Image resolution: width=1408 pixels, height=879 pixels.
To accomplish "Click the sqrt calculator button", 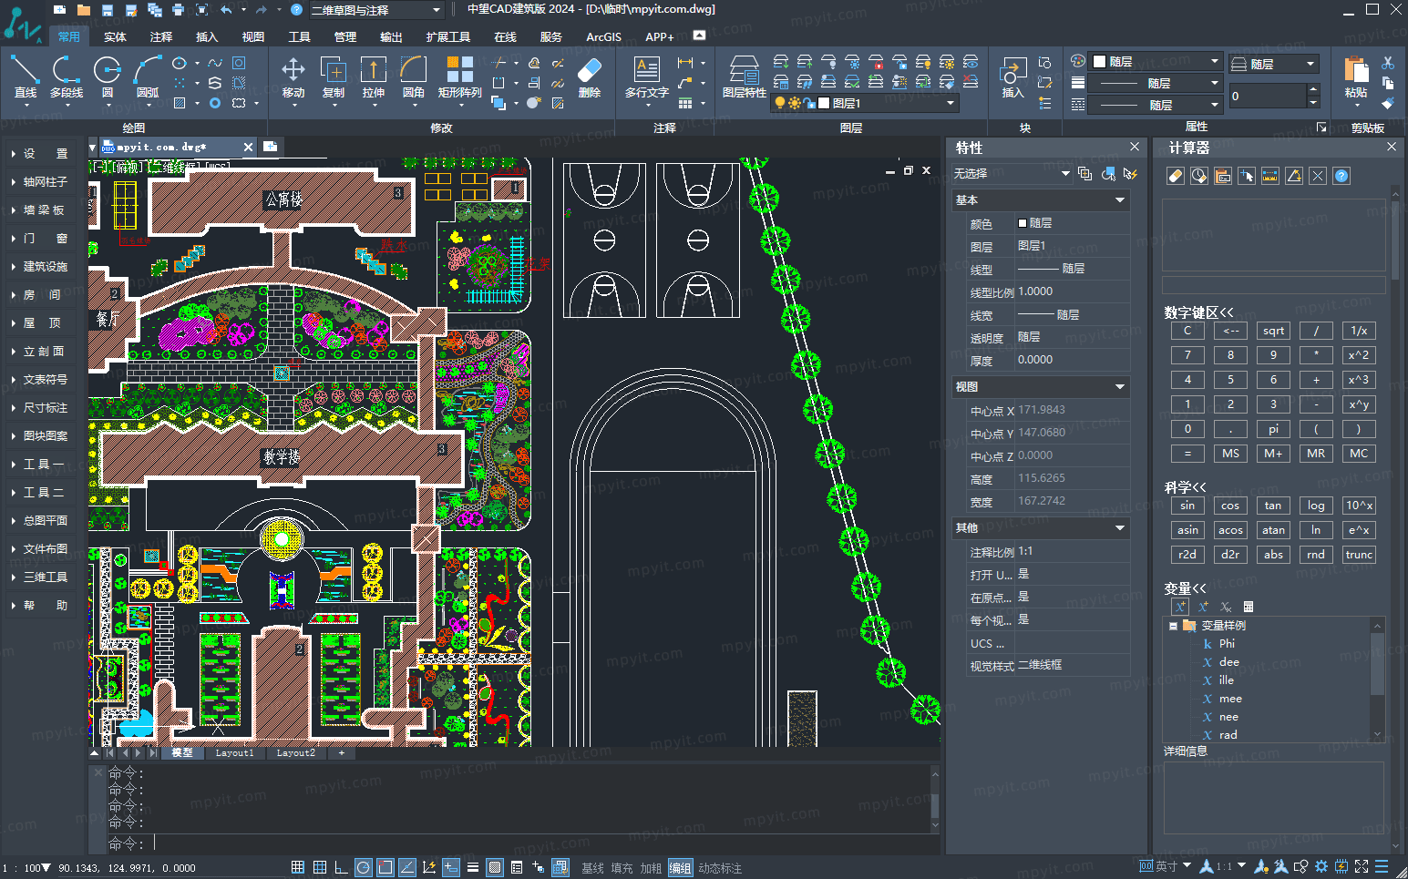I will (1273, 331).
